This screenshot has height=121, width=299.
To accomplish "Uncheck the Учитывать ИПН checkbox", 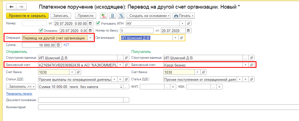I will pyautogui.click(x=98, y=24).
